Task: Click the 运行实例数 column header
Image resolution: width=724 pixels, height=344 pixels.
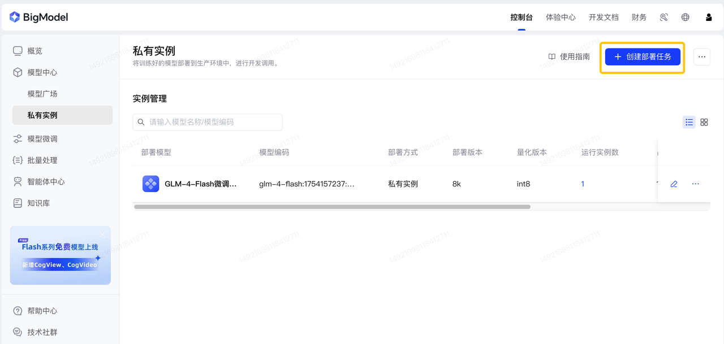Action: coord(600,153)
